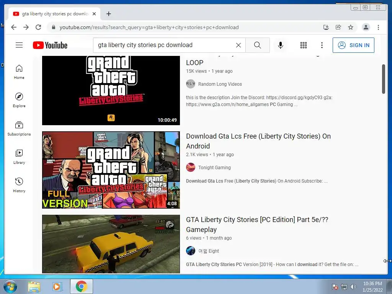Click the Tonight Gaming channel avatar

coord(191,167)
